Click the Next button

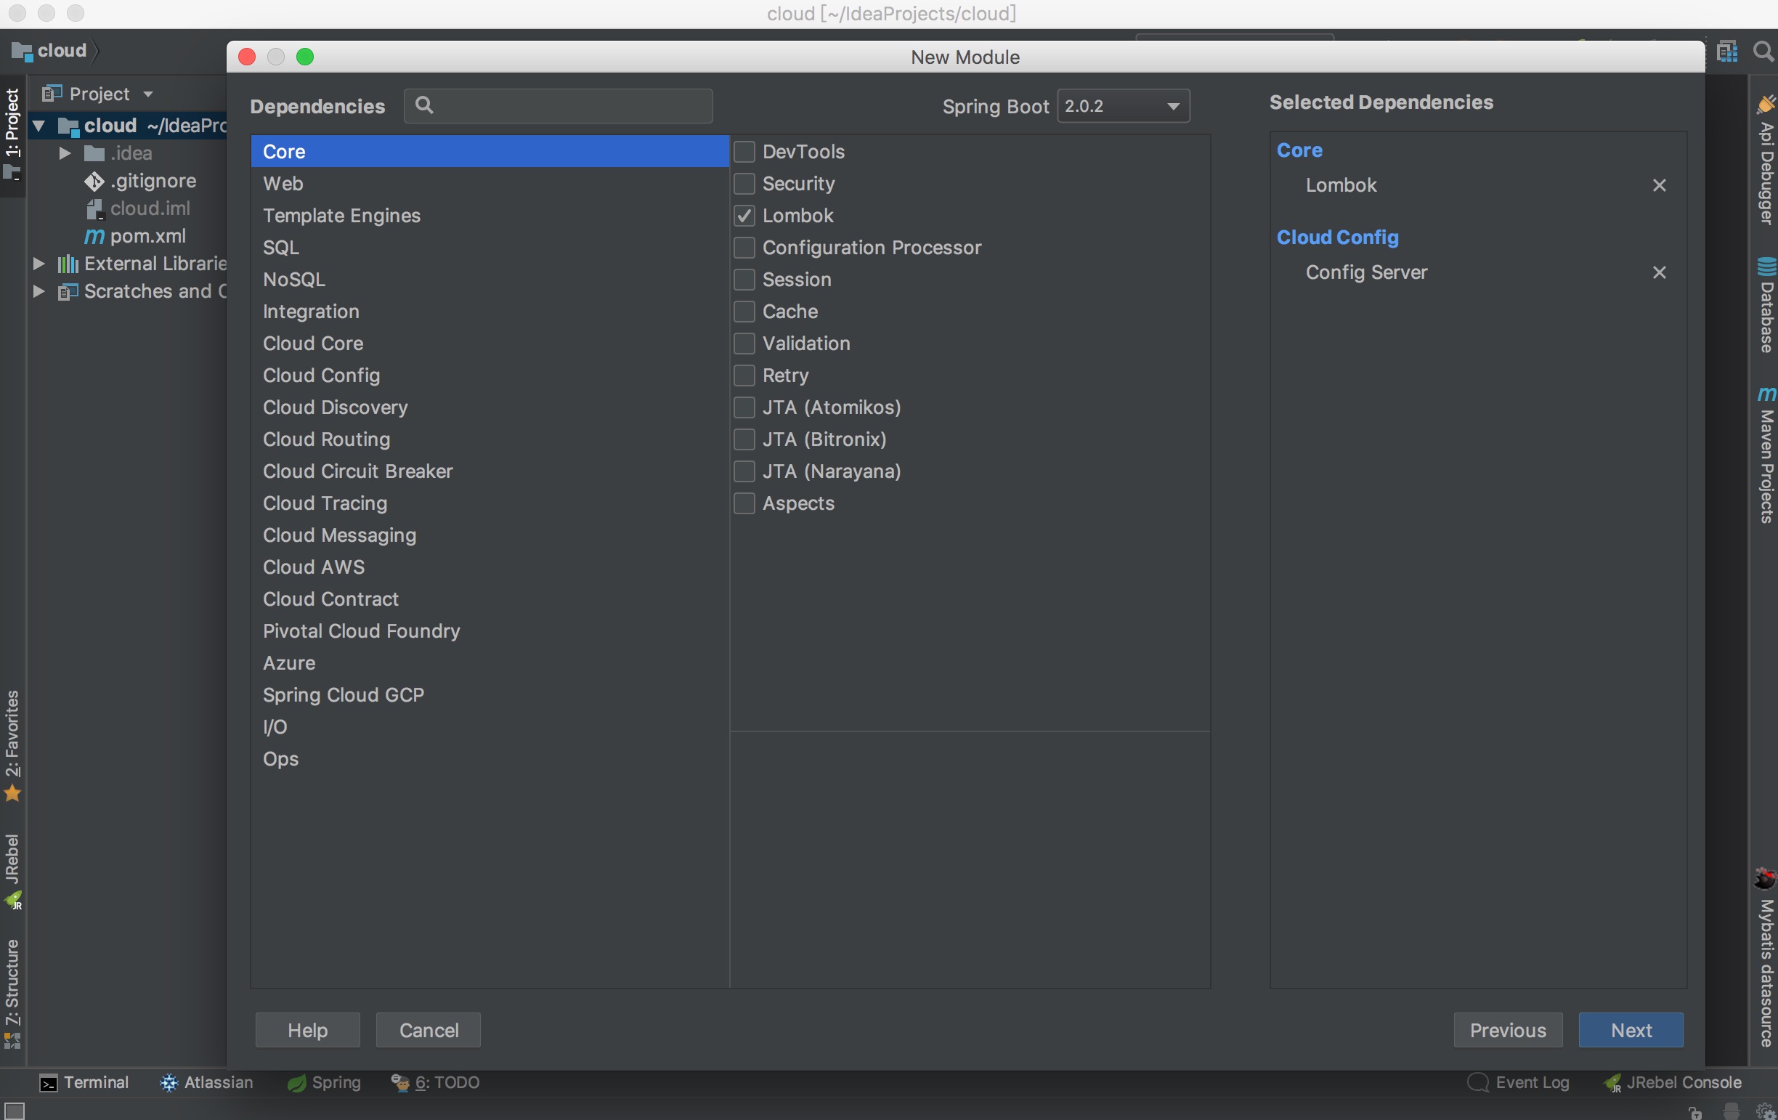1630,1030
